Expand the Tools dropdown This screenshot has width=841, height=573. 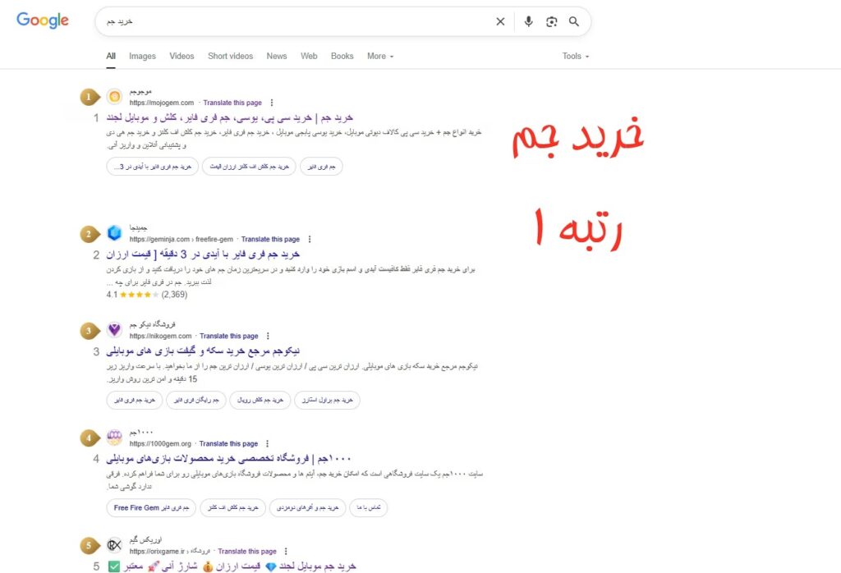click(576, 56)
